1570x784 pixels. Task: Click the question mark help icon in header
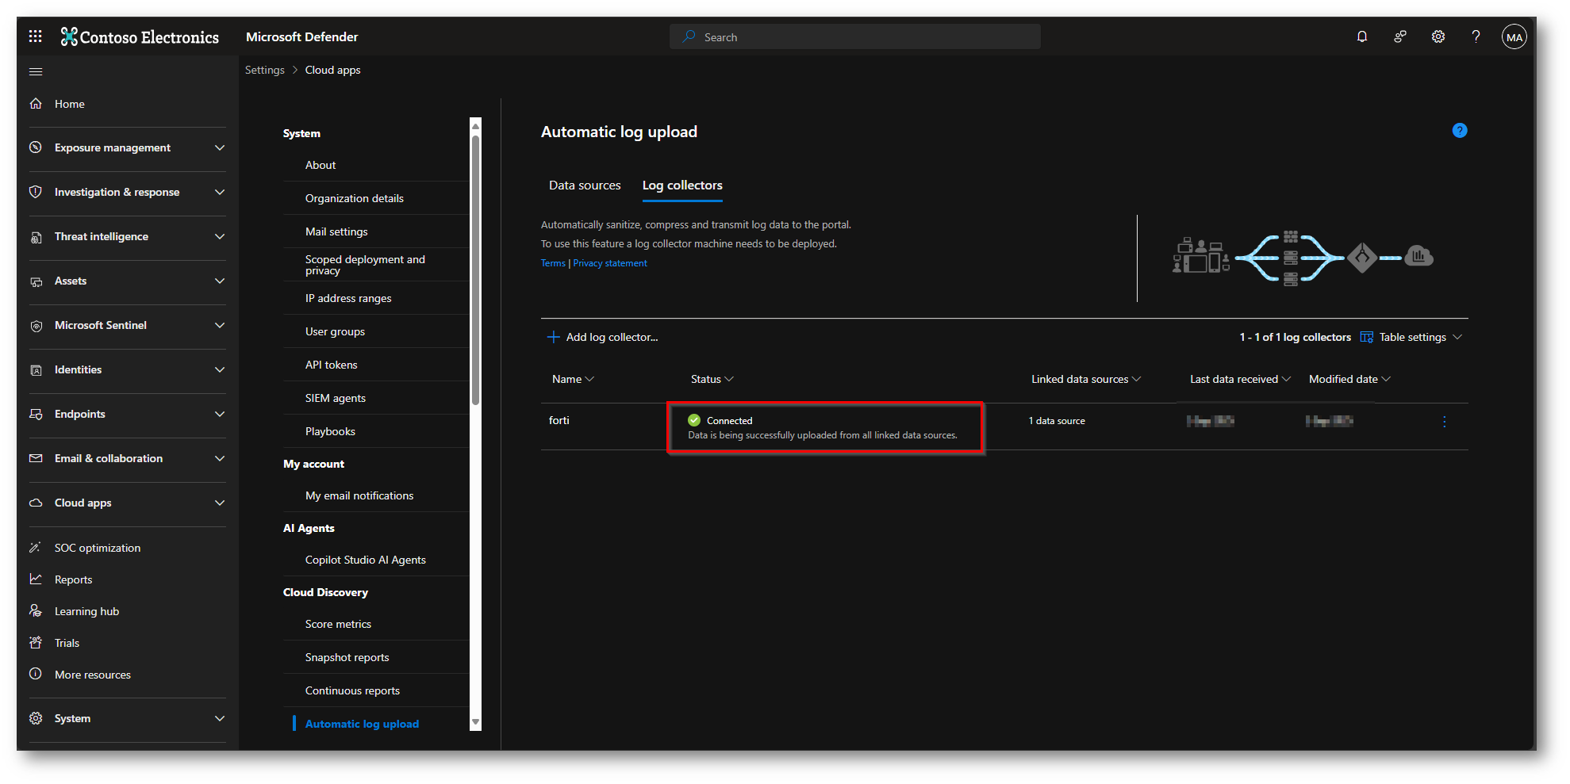pos(1476,36)
